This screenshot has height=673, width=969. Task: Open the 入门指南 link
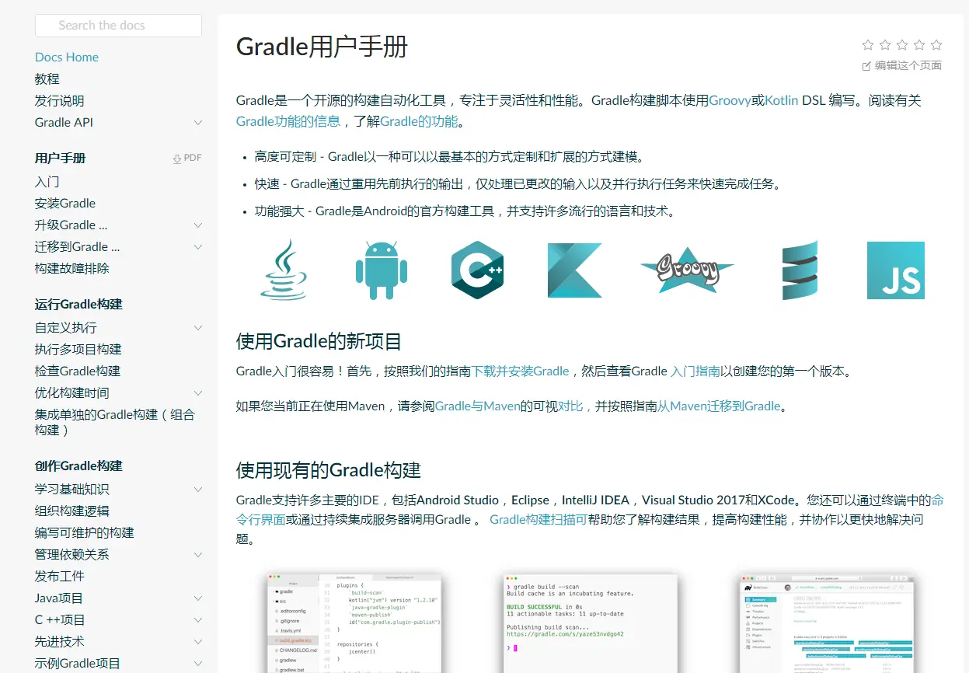(x=695, y=371)
